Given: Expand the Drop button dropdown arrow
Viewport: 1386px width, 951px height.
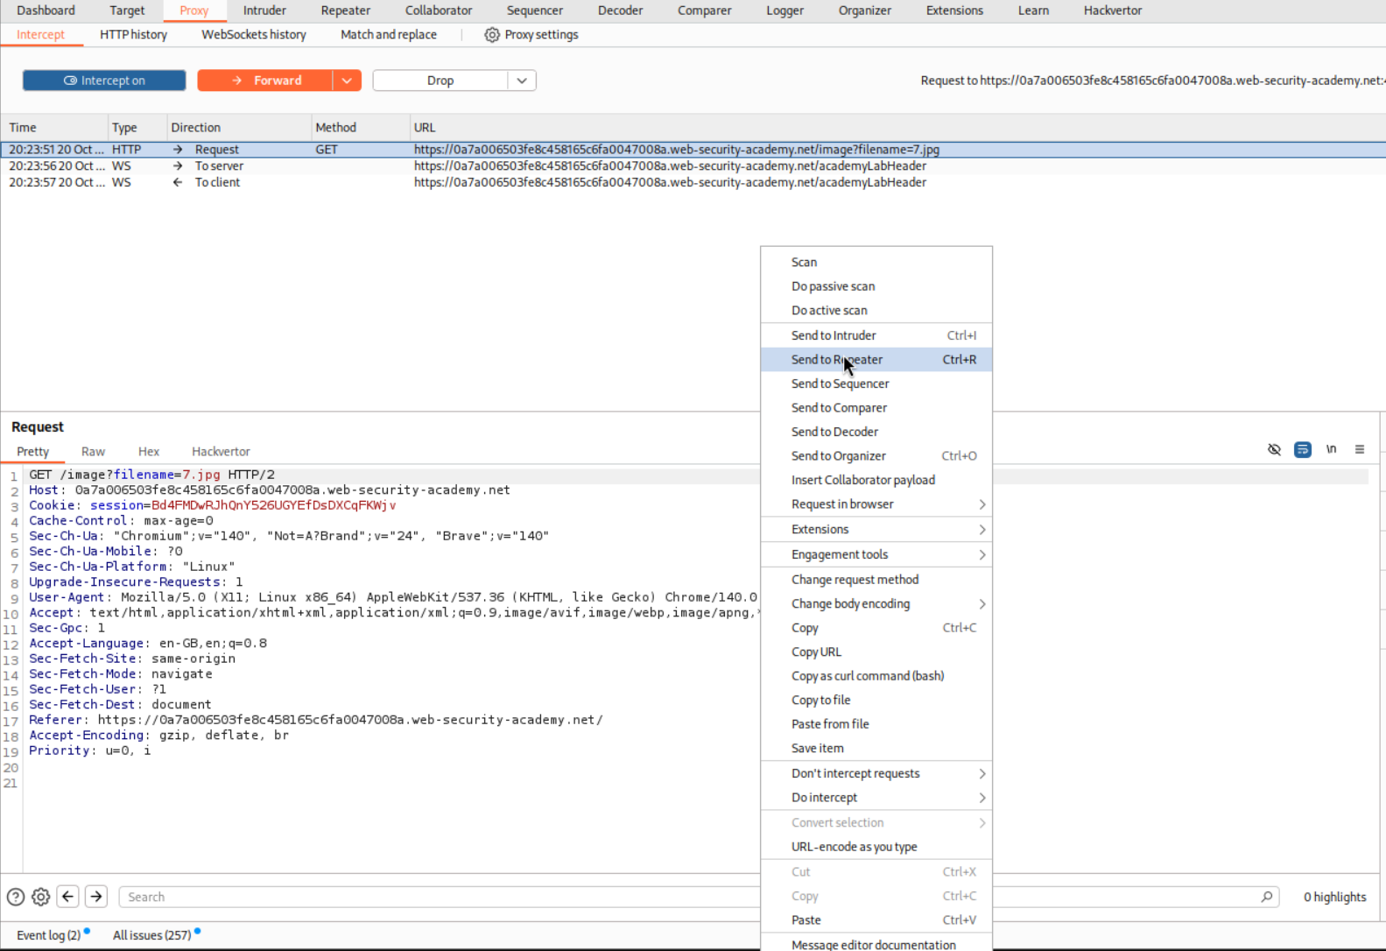Looking at the screenshot, I should 522,81.
